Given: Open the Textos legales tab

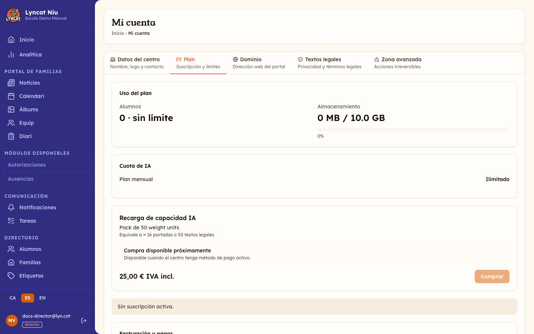Looking at the screenshot, I should pos(329,63).
